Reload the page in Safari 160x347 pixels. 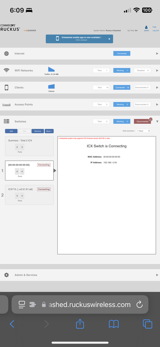coord(140,305)
